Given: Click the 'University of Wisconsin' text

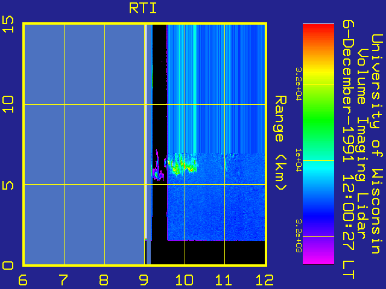Looking at the screenshot, I should 377,144.
